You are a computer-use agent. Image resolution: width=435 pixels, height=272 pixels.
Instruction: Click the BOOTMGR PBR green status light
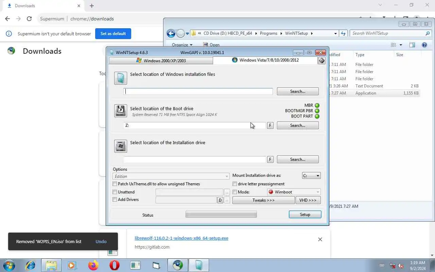point(317,111)
